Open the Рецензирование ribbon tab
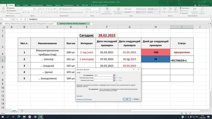This screenshot has width=212, height=119. click(69, 5)
